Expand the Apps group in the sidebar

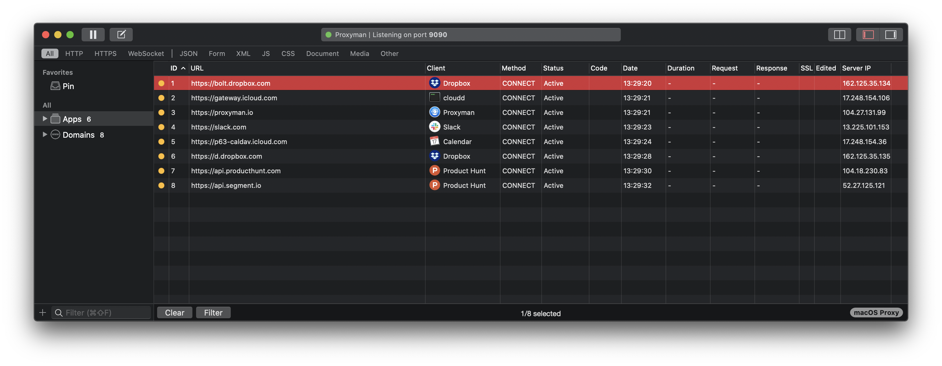pos(45,118)
